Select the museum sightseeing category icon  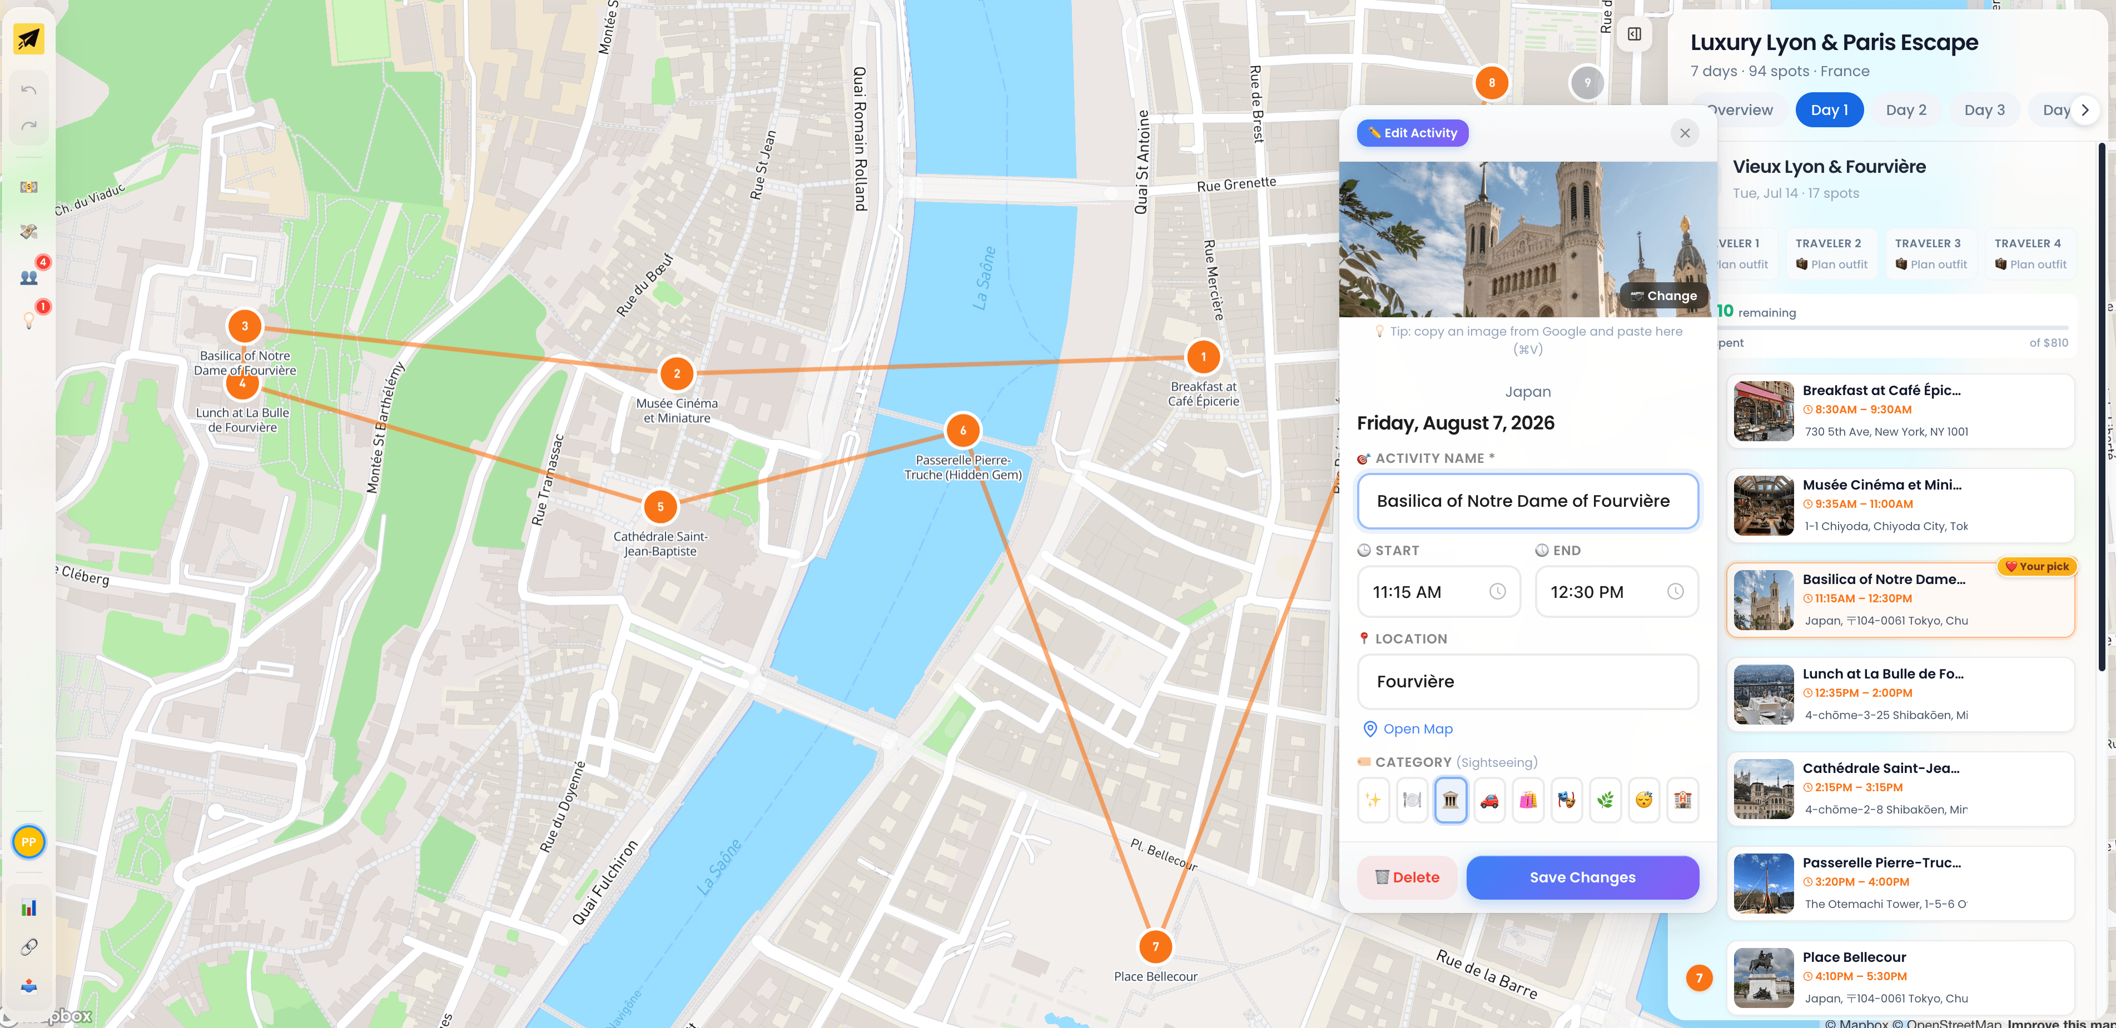pyautogui.click(x=1451, y=800)
